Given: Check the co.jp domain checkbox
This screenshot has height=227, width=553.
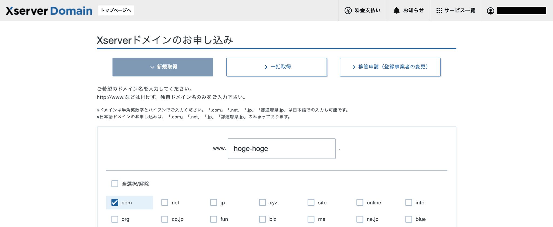Looking at the screenshot, I should [165, 219].
